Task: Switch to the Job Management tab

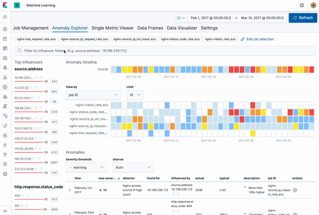Action: [x=31, y=28]
